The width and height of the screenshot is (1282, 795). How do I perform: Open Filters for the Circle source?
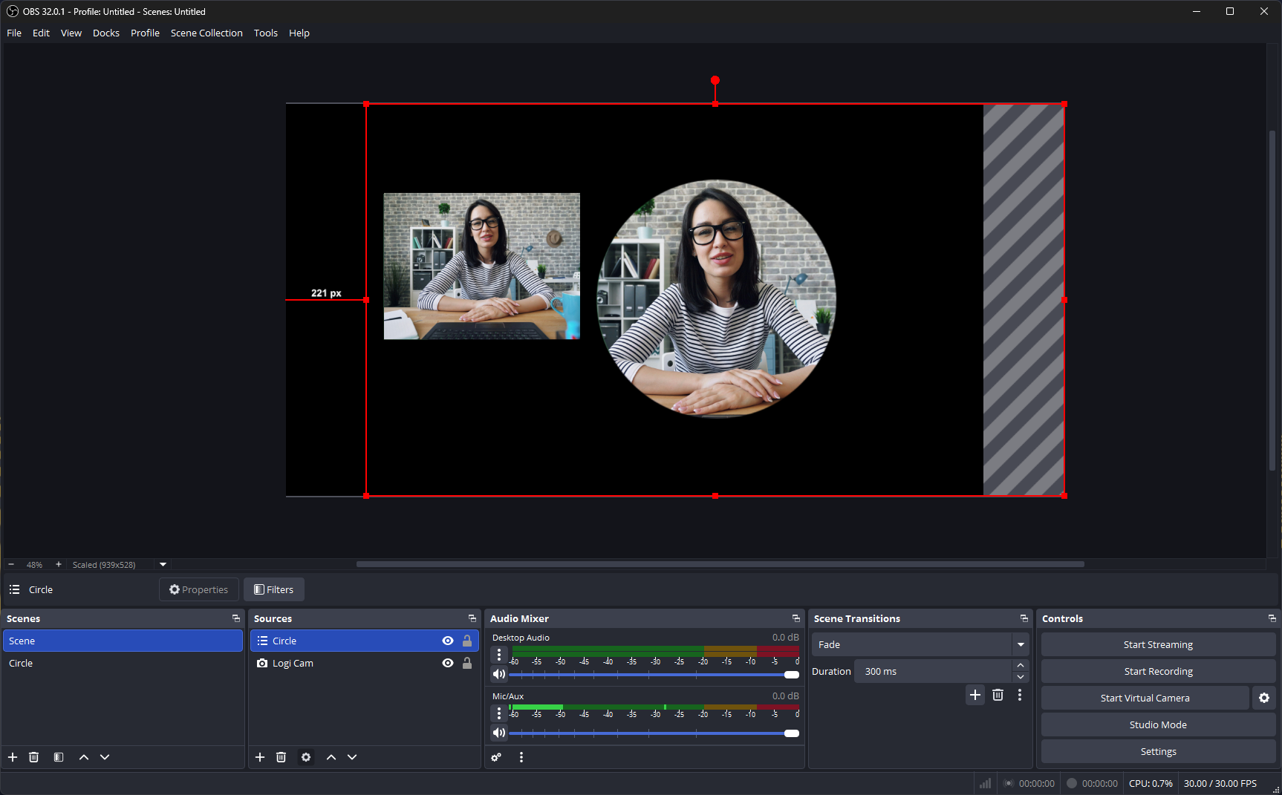[x=274, y=589]
